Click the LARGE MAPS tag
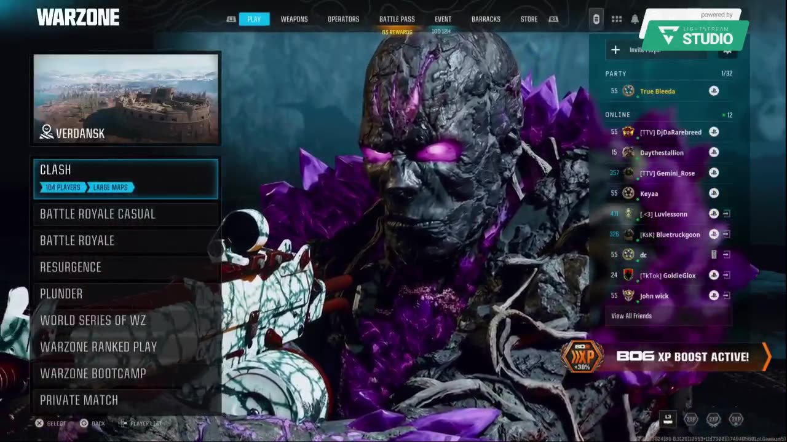This screenshot has width=787, height=442. point(111,187)
